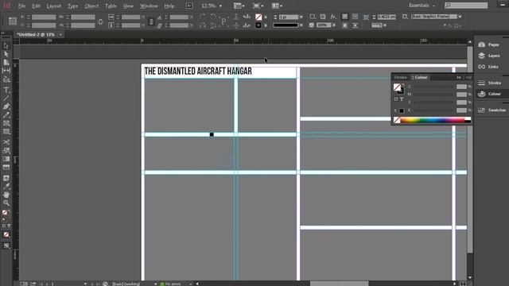Toggle formatting affects text in Colour panel
509x286 pixels.
[402, 99]
